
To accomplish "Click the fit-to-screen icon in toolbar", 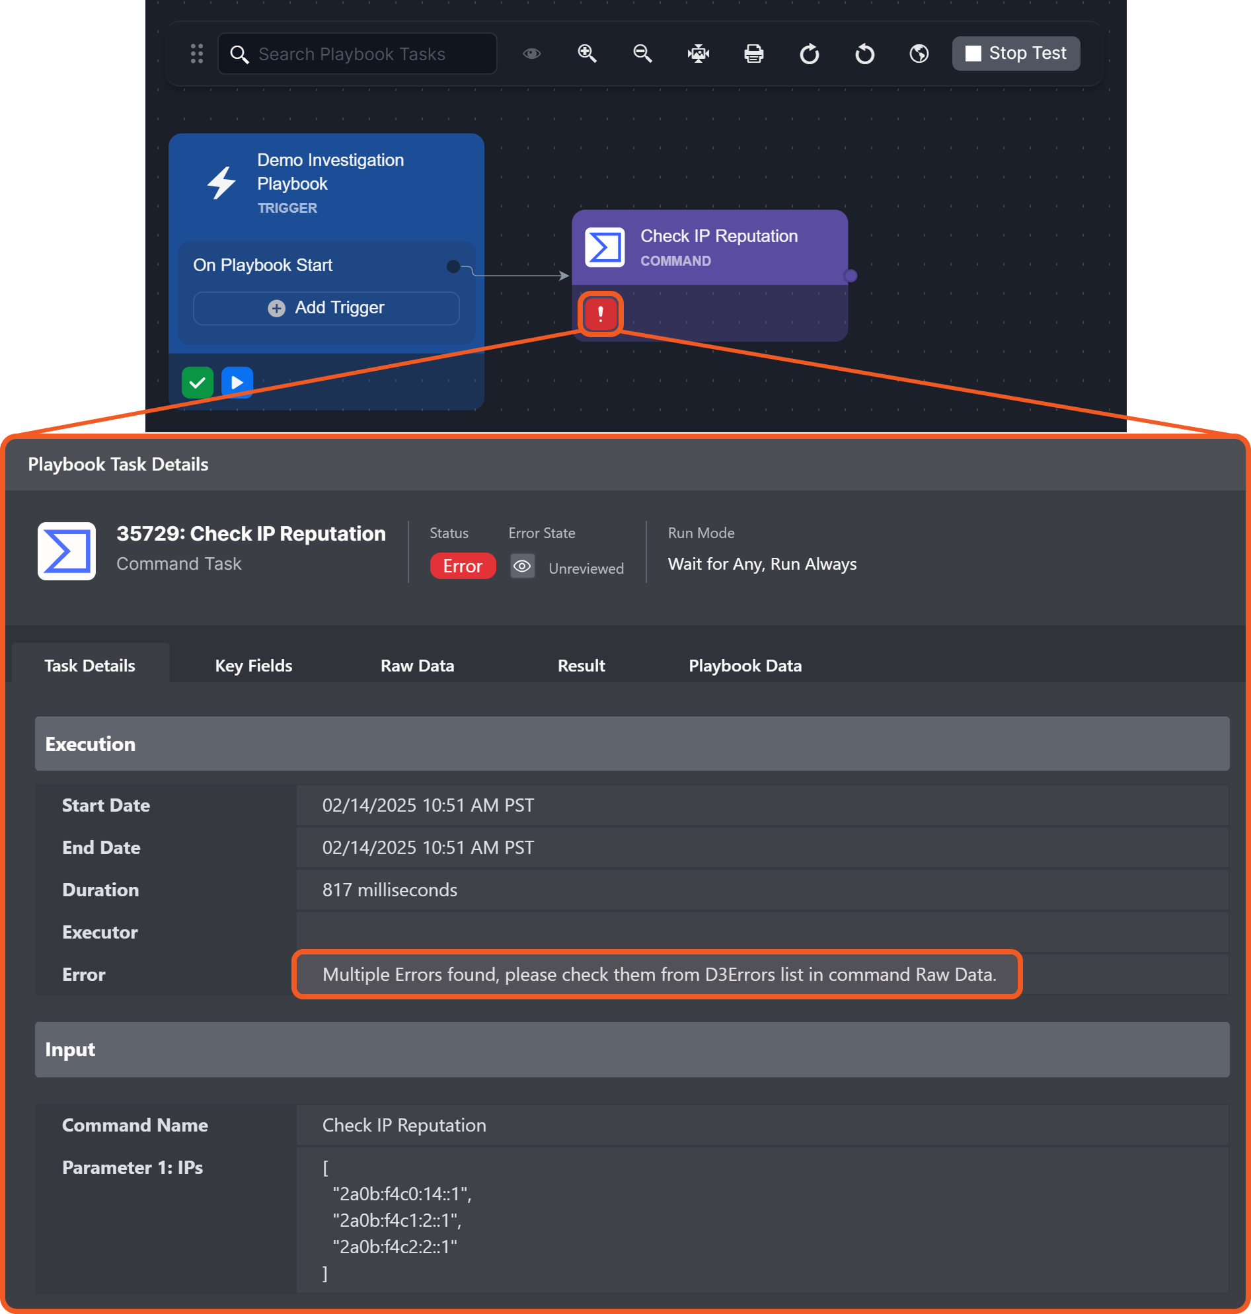I will coord(698,54).
